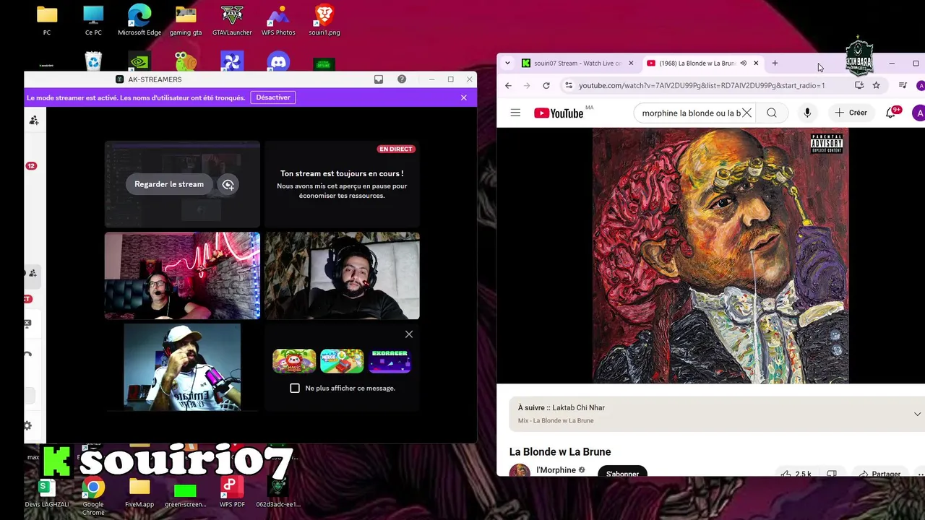Open Discord inbox icon in title bar
The image size is (925, 520).
(x=379, y=79)
